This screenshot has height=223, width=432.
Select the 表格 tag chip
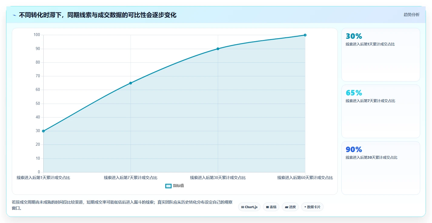click(271, 207)
